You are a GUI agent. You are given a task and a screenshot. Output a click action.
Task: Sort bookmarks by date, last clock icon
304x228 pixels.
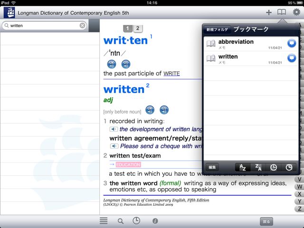[289, 167]
